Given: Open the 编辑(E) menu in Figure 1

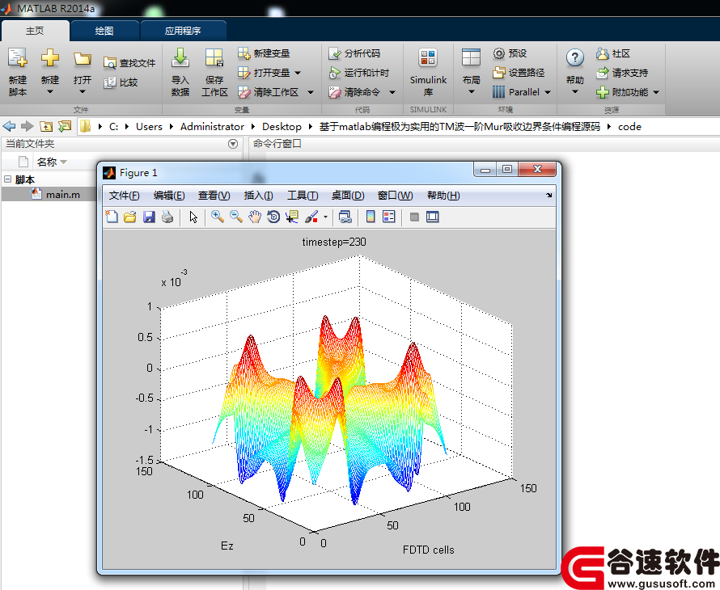Looking at the screenshot, I should 169,196.
